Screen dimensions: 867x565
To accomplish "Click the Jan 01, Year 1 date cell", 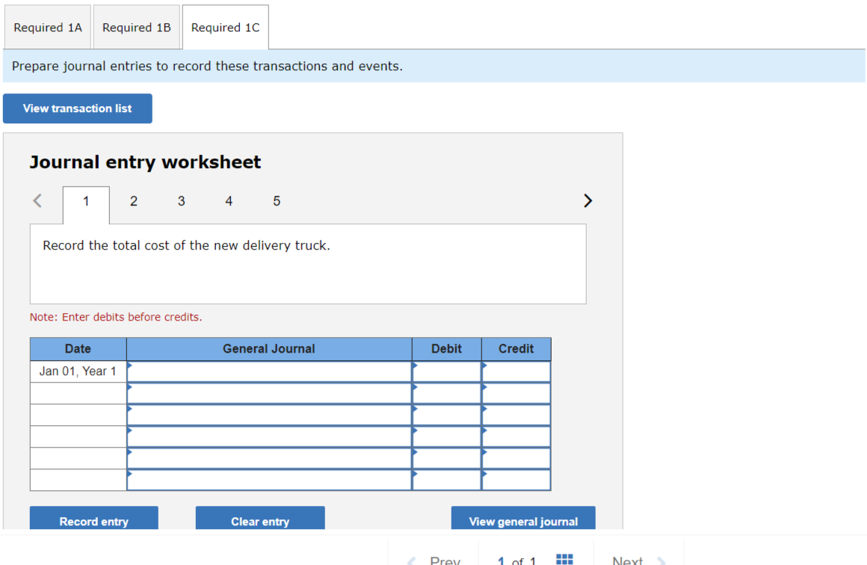I will [x=78, y=371].
